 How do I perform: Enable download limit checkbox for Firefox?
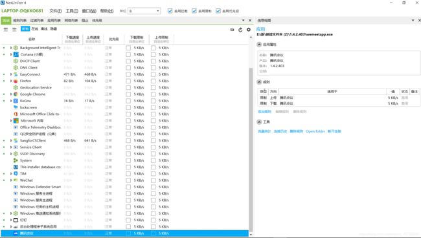click(x=128, y=81)
